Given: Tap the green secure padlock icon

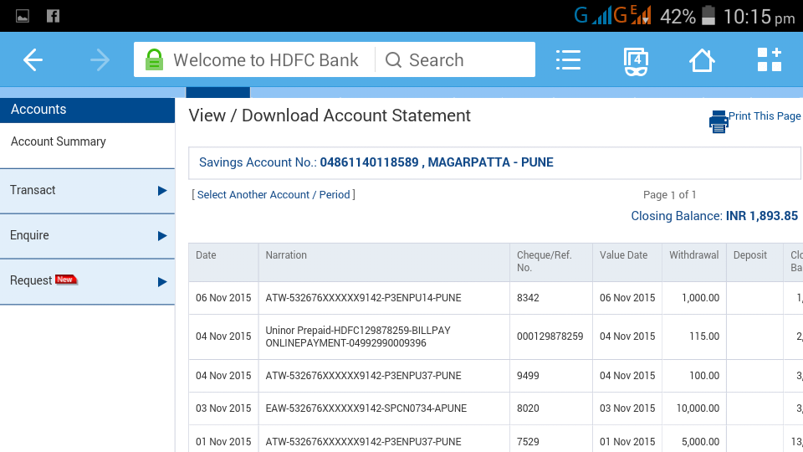Looking at the screenshot, I should pos(154,60).
